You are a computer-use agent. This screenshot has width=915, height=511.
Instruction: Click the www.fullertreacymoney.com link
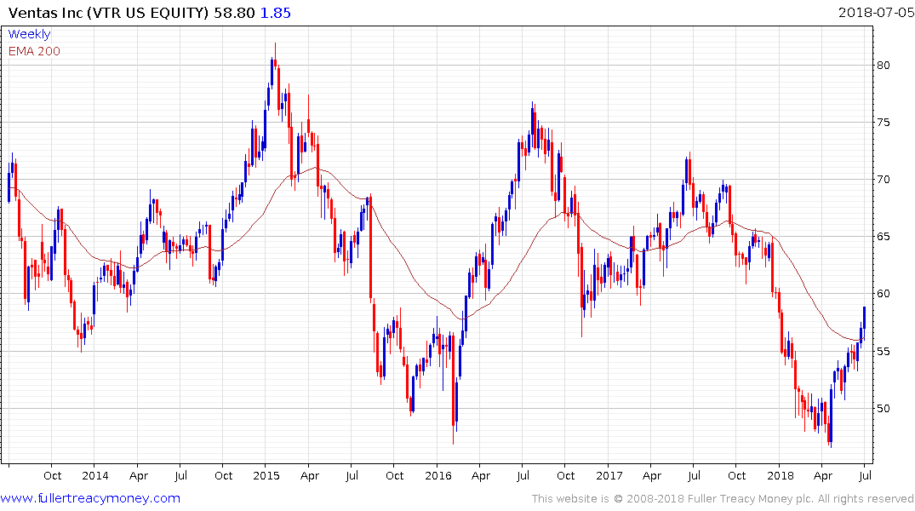click(x=90, y=498)
